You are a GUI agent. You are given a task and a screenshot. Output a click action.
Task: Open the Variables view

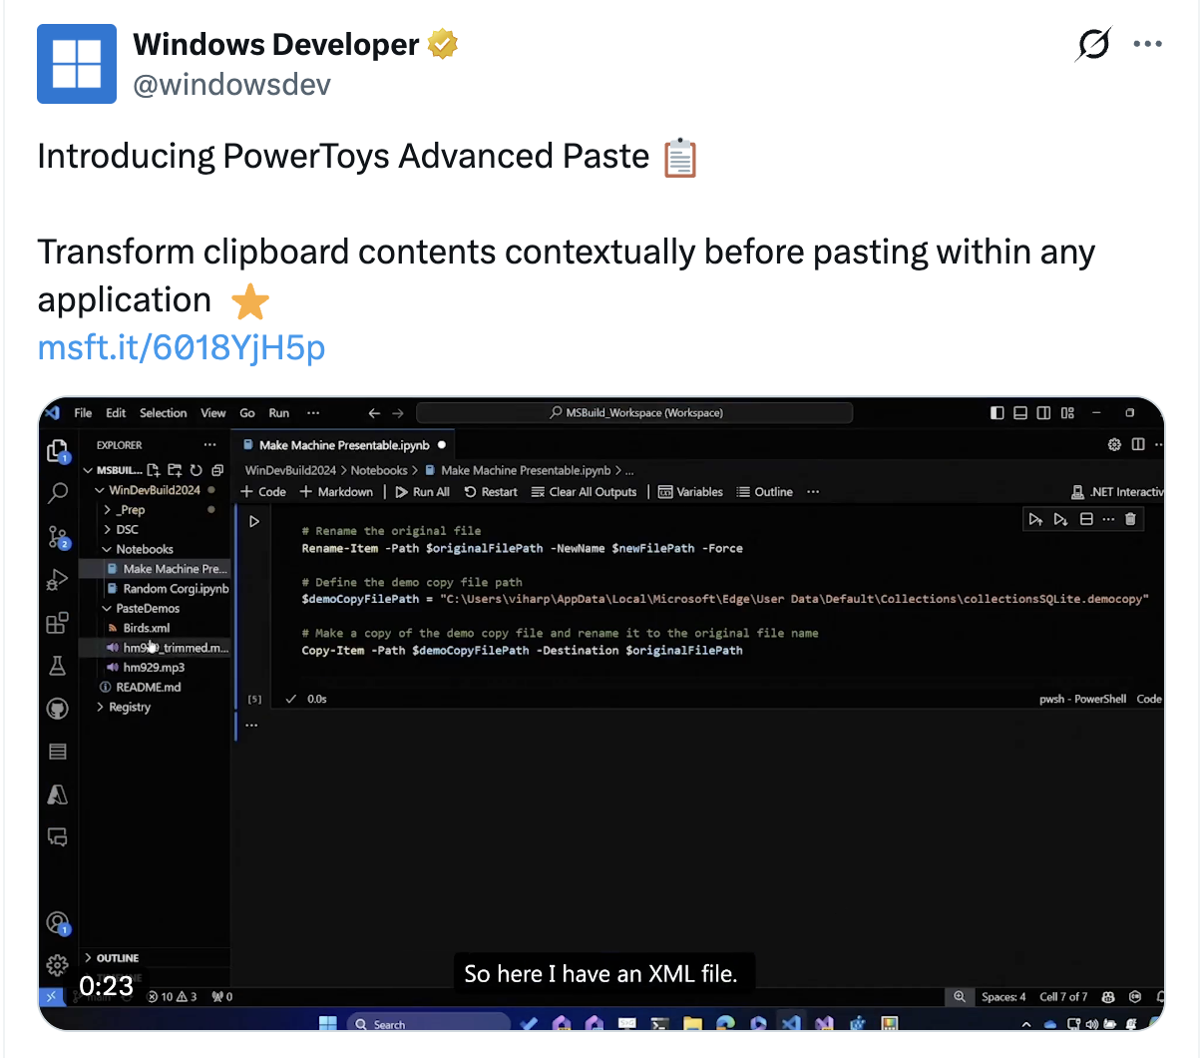click(690, 492)
